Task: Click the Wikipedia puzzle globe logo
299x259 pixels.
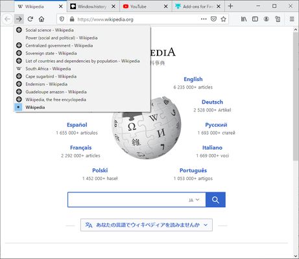Action: click(147, 128)
